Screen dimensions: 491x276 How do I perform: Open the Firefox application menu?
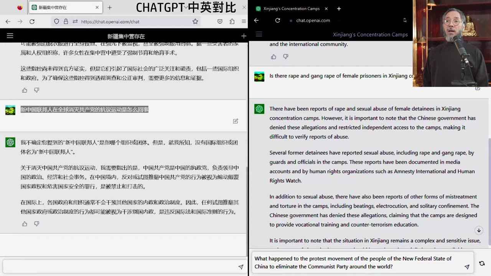[244, 21]
